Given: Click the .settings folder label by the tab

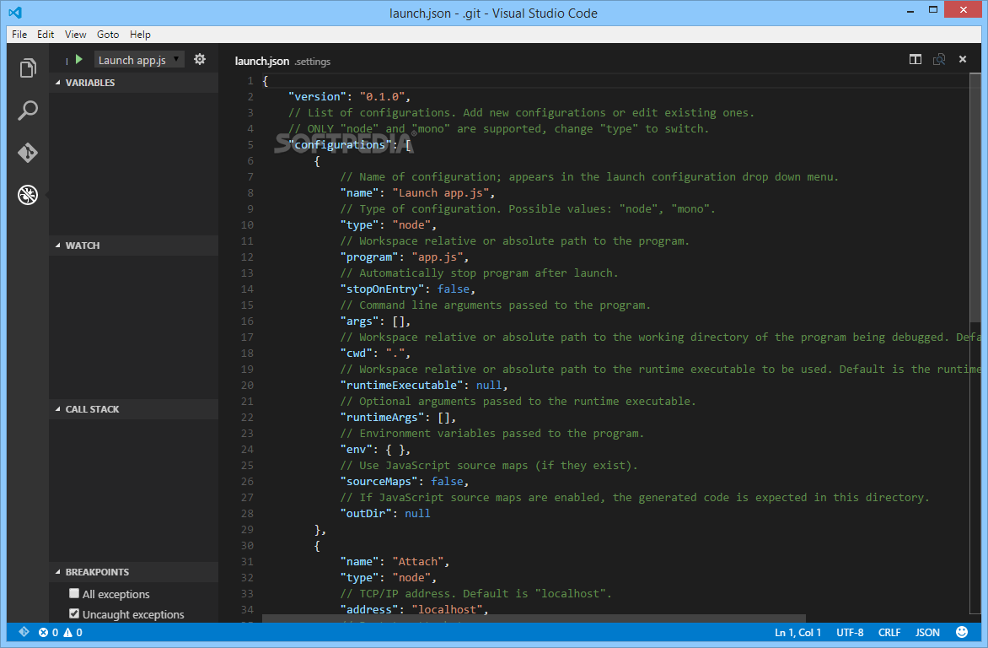Looking at the screenshot, I should [x=313, y=62].
